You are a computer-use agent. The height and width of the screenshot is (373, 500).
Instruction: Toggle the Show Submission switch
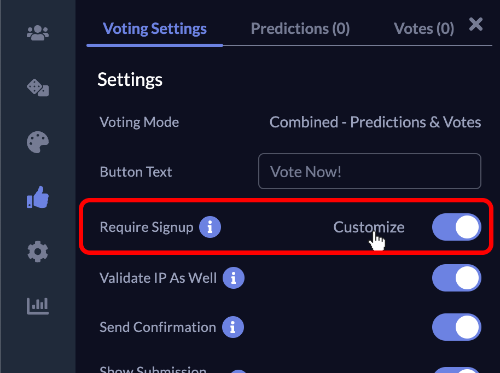[456, 370]
